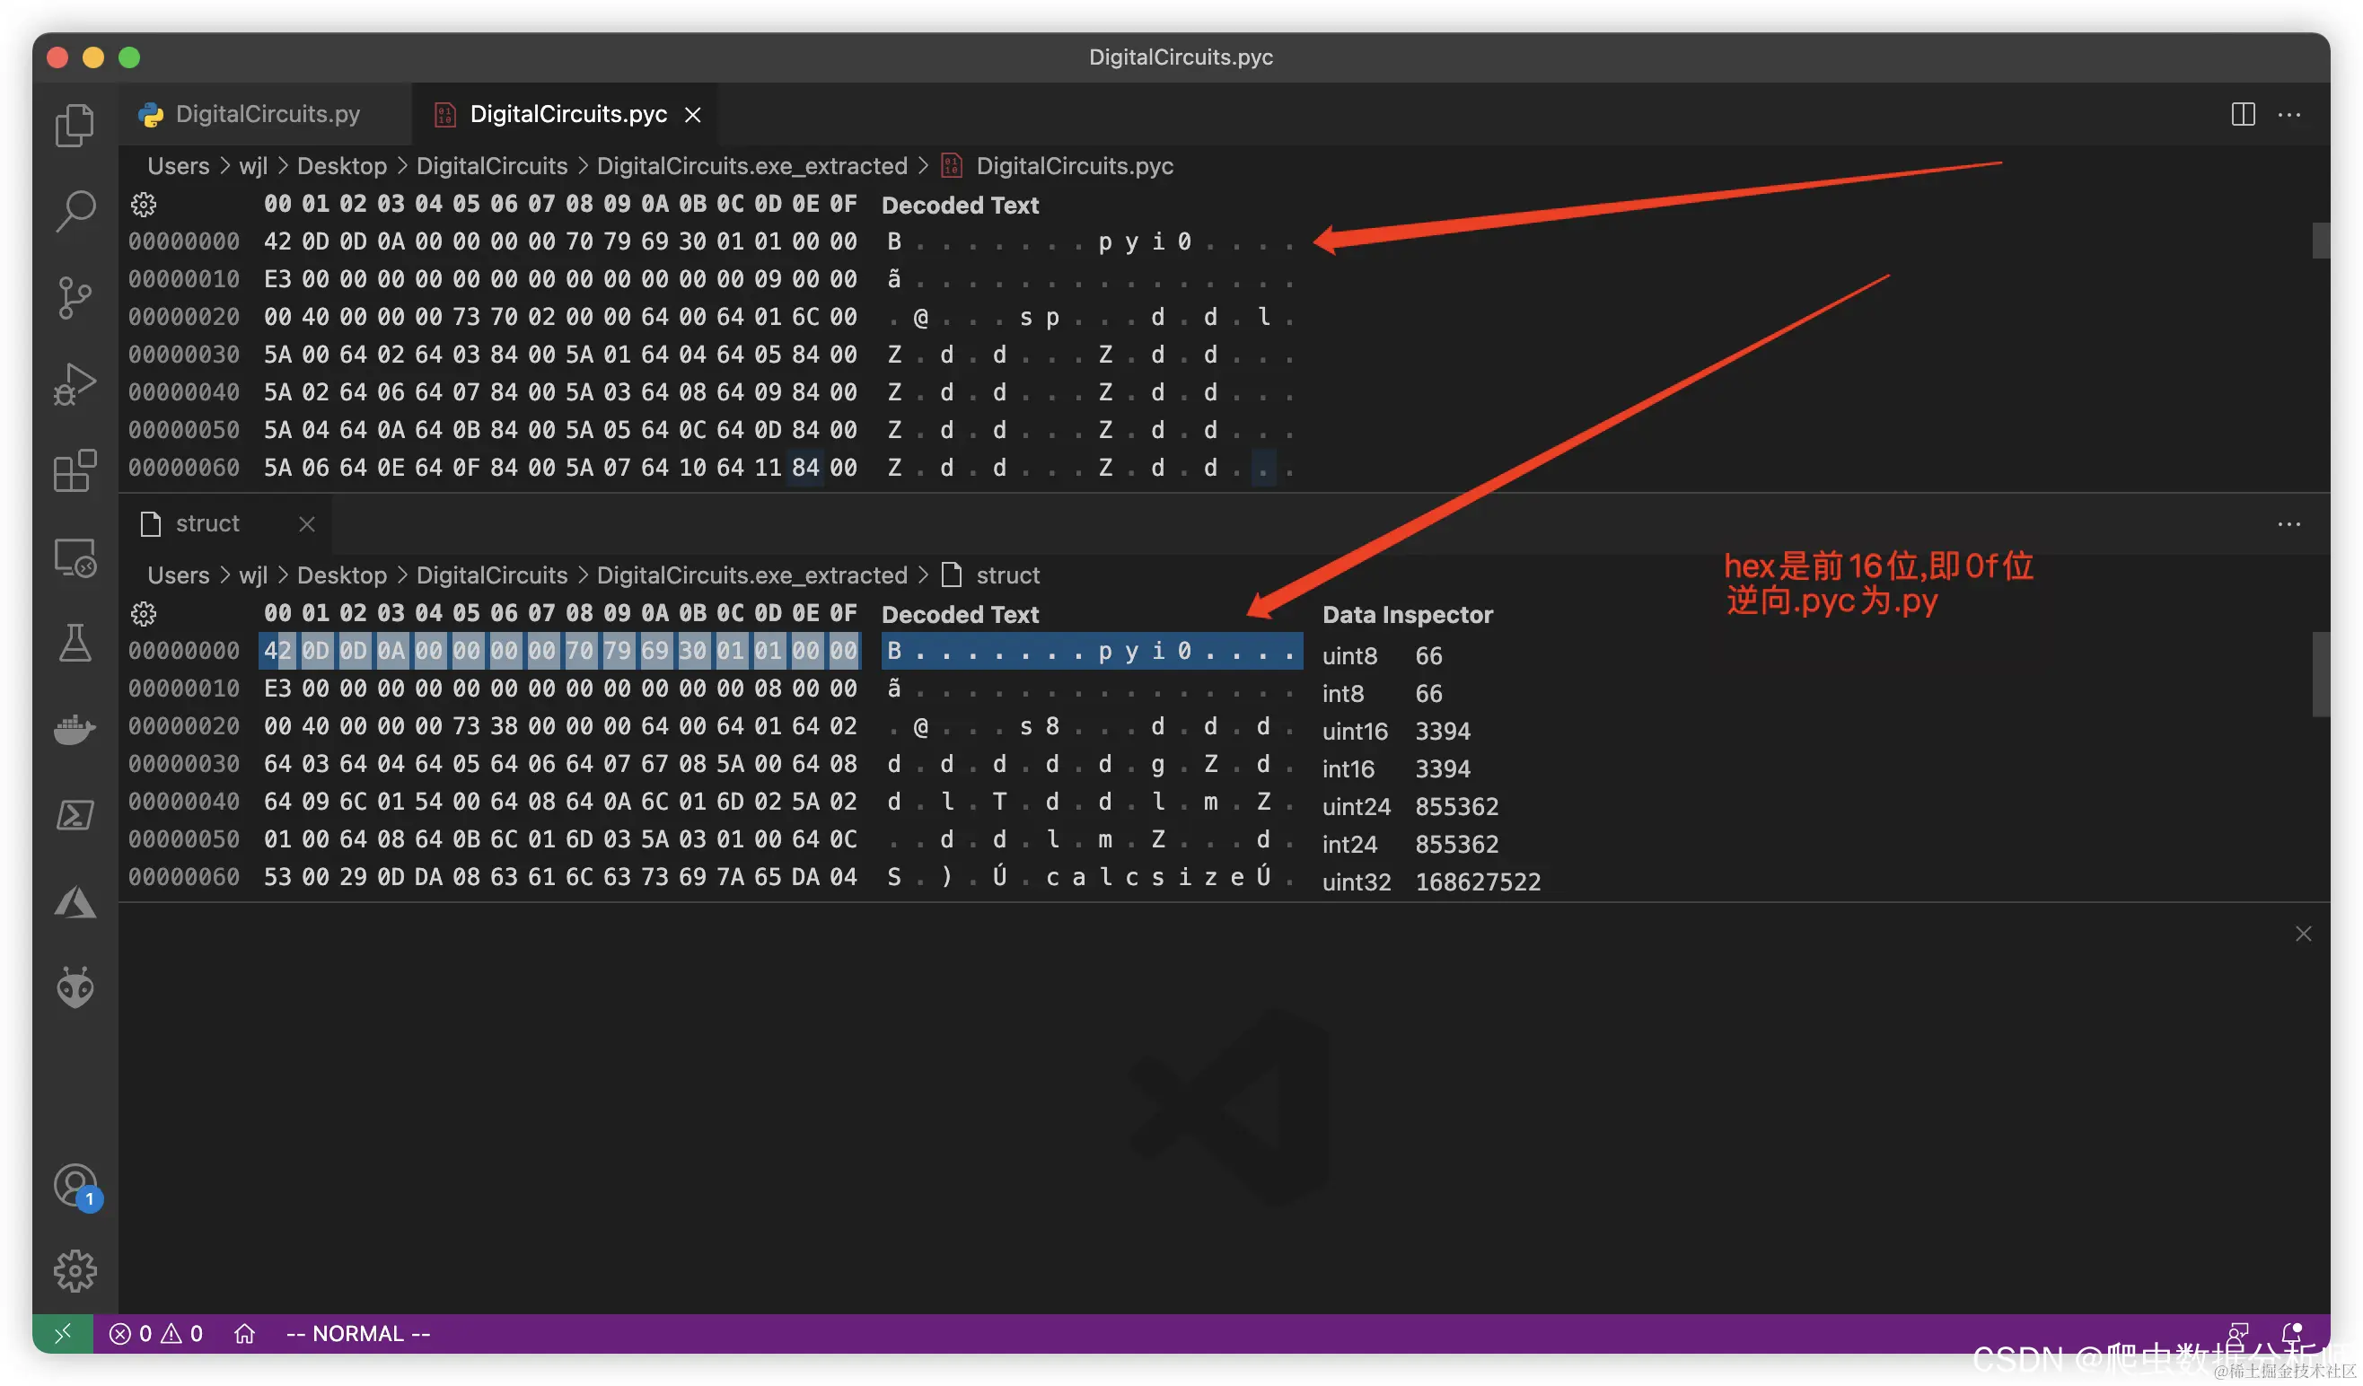Screen dimensions: 2363x1386
Task: Open the Search view icon
Action: 75,211
